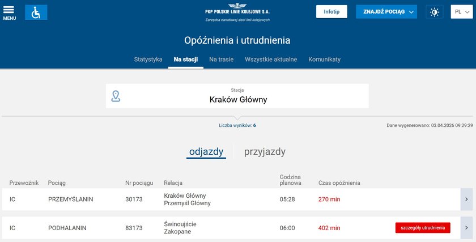
Task: Open the hamburger MENU icon
Action: pos(9,12)
